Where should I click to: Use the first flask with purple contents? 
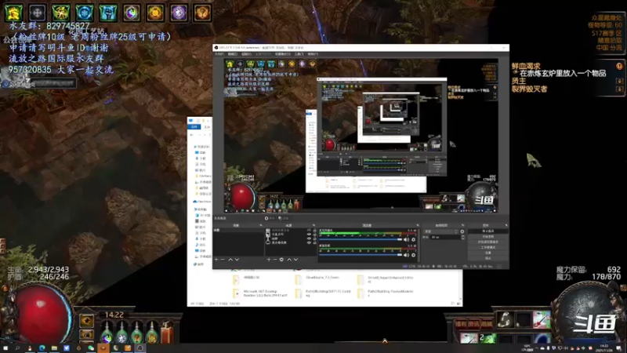[x=107, y=333]
